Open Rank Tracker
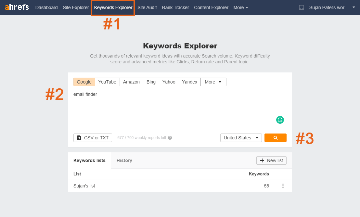 [x=175, y=7]
